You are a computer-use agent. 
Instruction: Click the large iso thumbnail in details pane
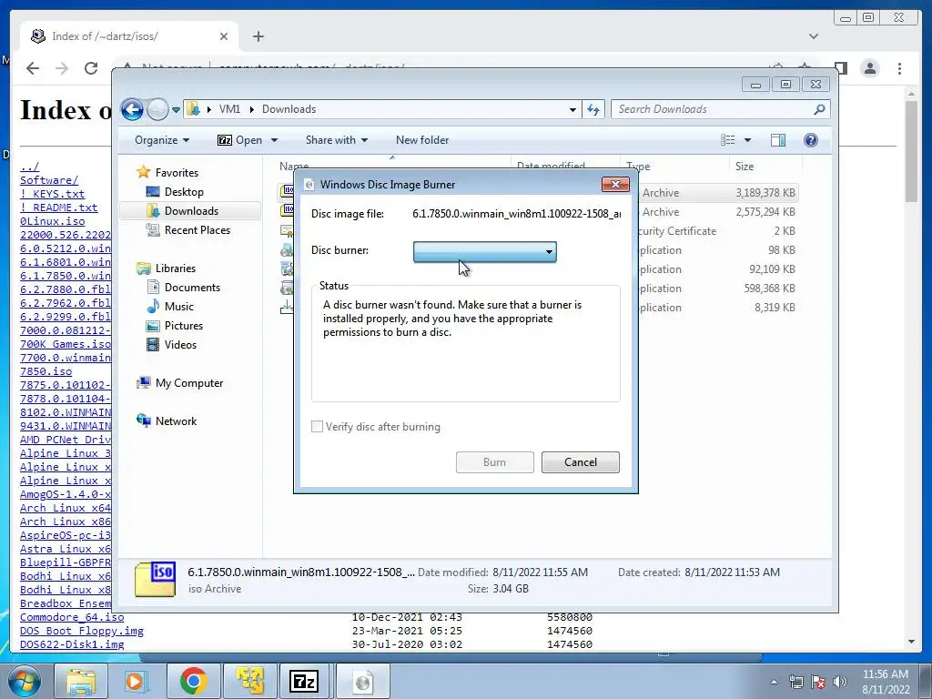click(155, 579)
